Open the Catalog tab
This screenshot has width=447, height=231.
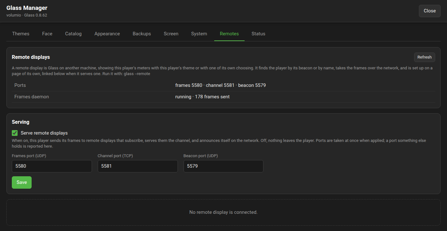pos(73,34)
